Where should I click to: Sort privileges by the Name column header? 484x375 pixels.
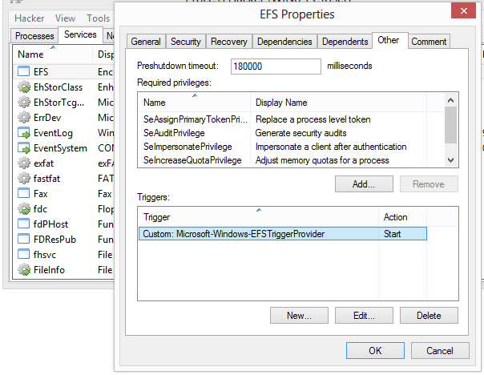195,103
